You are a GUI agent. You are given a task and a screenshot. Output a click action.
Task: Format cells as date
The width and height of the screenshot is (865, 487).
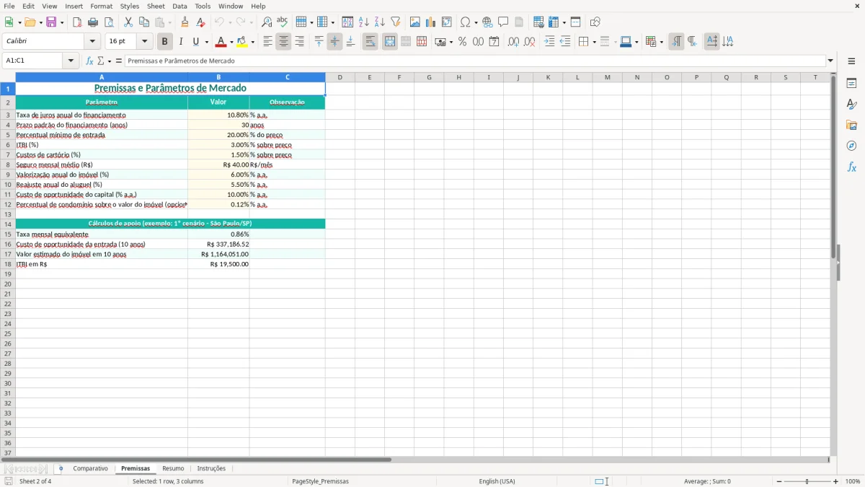click(x=494, y=42)
